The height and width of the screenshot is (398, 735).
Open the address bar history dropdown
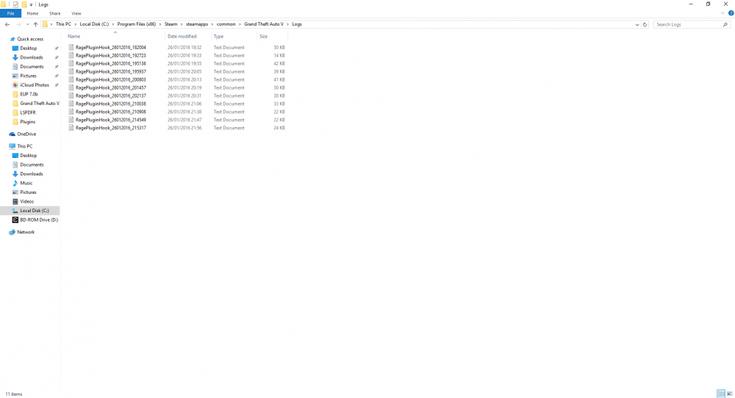[x=637, y=24]
